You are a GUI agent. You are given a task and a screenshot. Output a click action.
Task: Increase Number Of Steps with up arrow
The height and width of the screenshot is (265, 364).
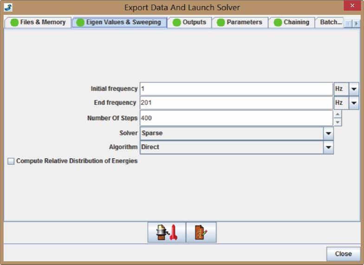[338, 114]
